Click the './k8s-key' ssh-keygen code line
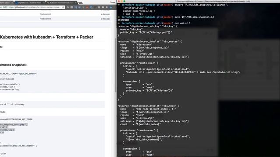280x157 pixels. coord(12,104)
